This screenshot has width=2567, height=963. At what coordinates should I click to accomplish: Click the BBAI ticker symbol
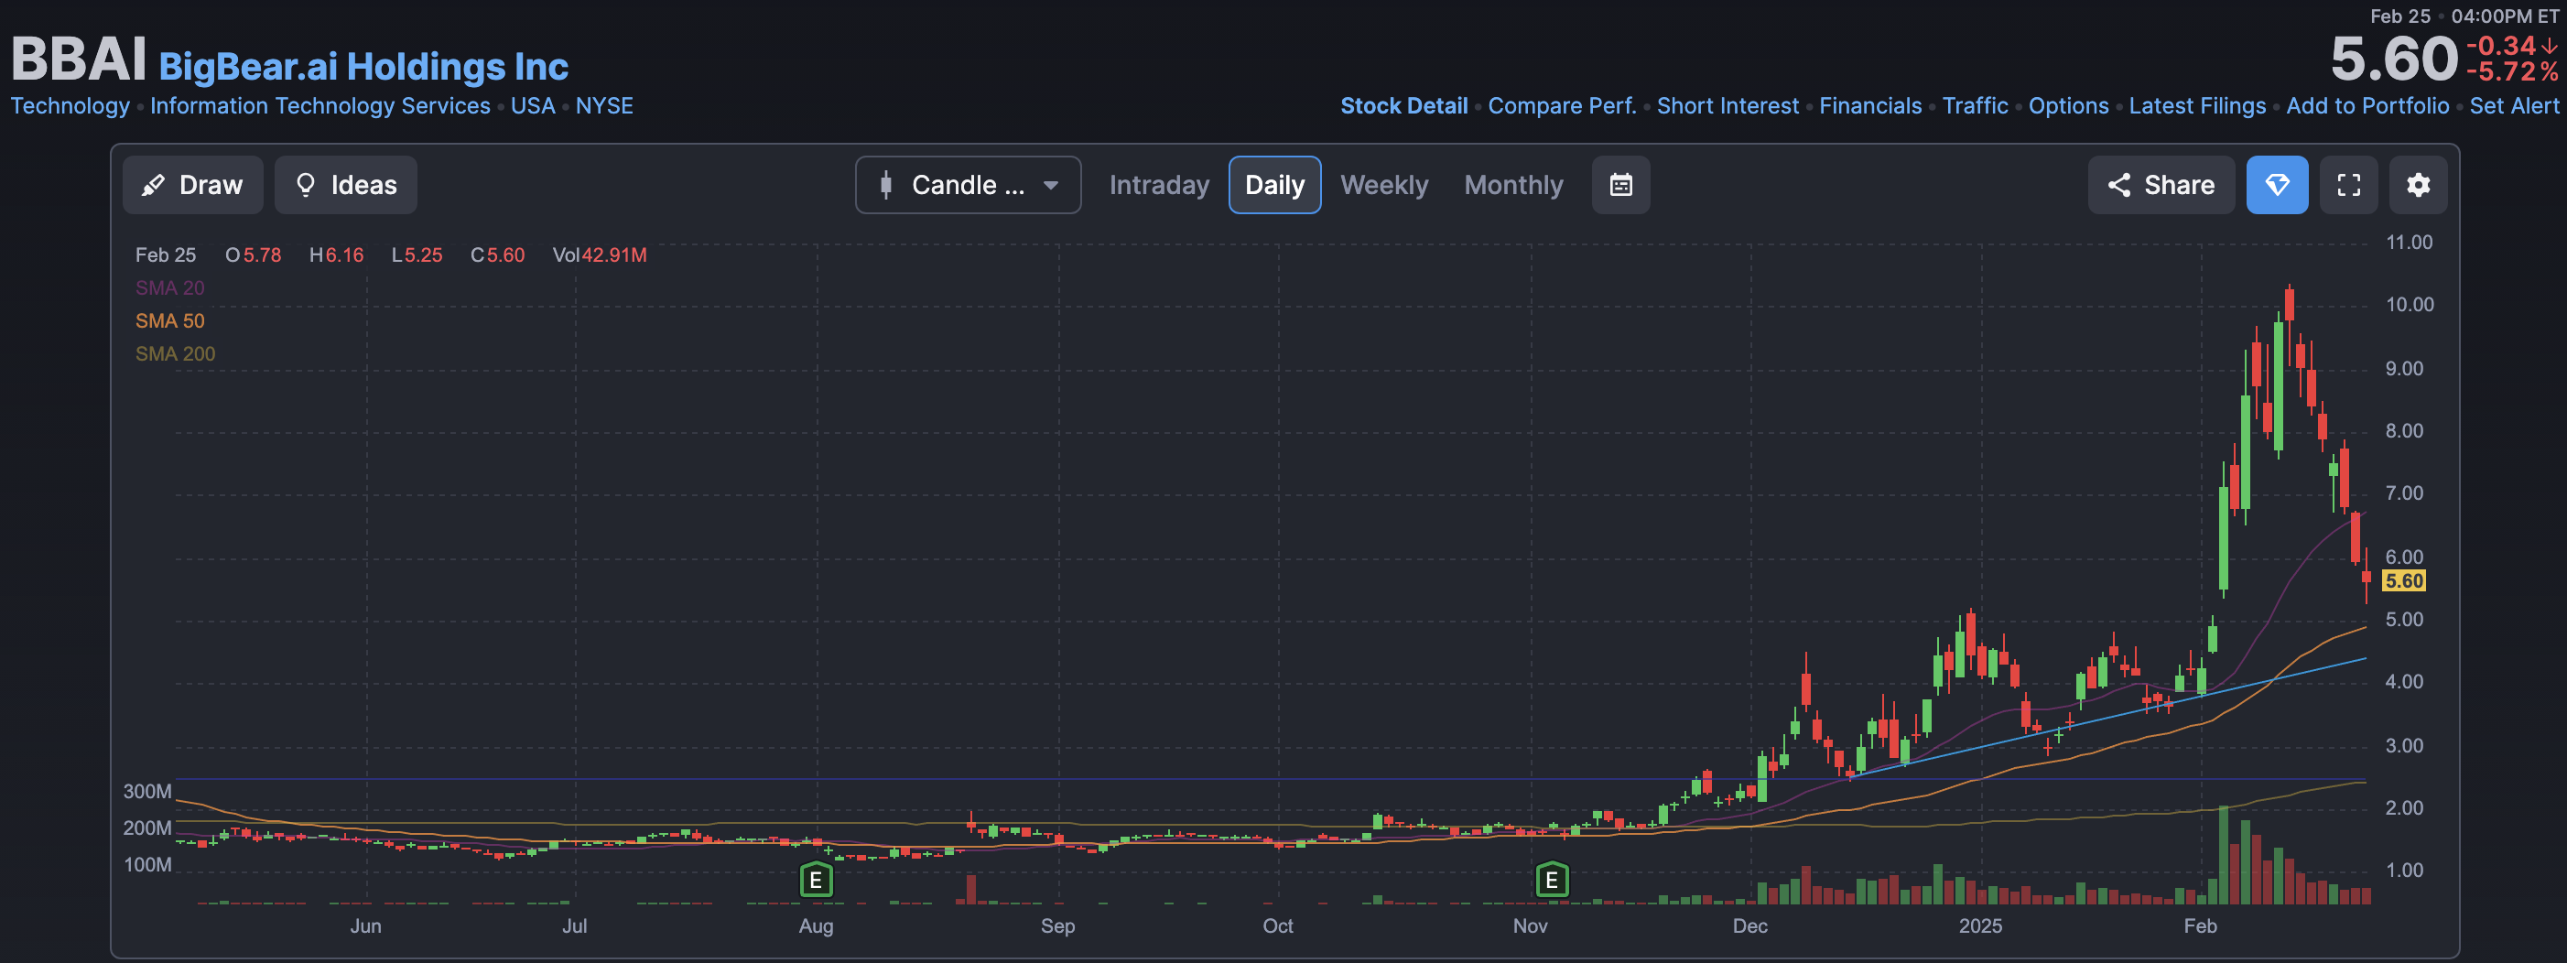79,59
